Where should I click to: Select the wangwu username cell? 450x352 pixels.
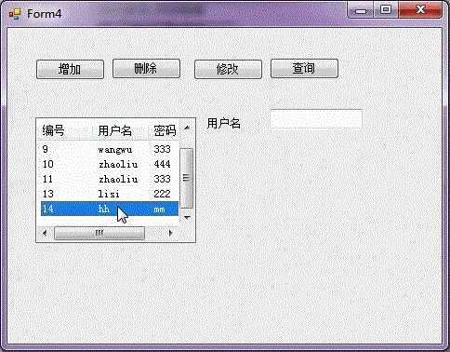(x=115, y=150)
